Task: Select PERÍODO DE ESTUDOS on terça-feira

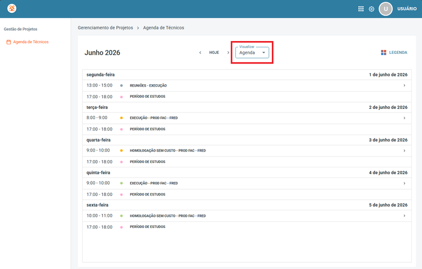Action: click(x=147, y=129)
